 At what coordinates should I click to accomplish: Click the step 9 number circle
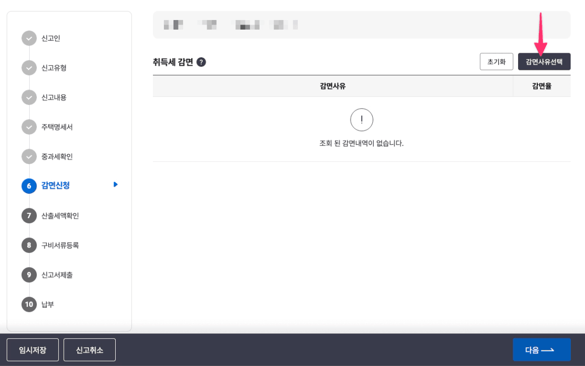point(29,275)
